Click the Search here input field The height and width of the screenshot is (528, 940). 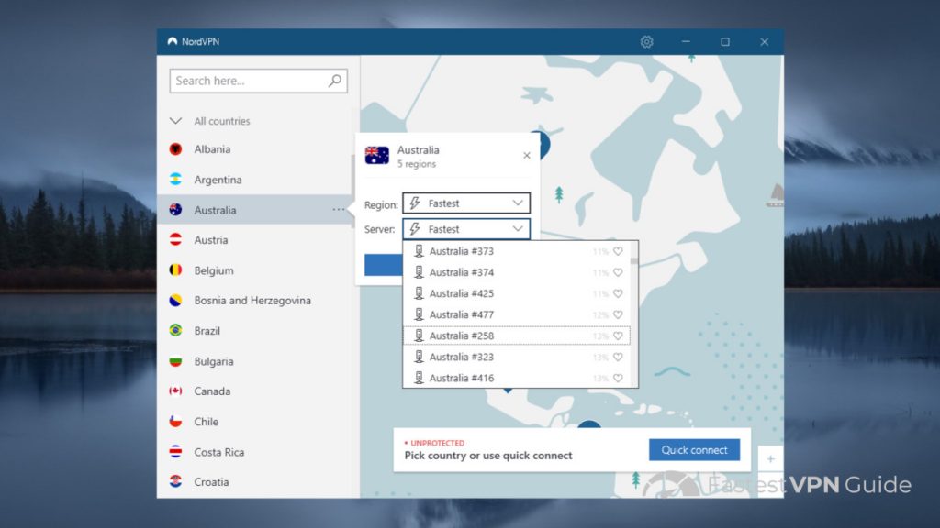point(258,81)
